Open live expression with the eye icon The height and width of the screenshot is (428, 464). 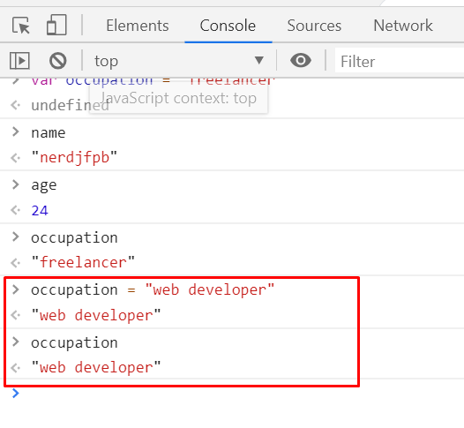pyautogui.click(x=301, y=60)
